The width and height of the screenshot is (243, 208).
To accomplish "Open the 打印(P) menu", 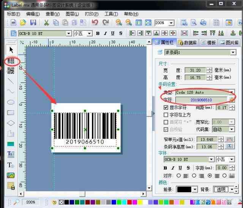I will [x=92, y=14].
